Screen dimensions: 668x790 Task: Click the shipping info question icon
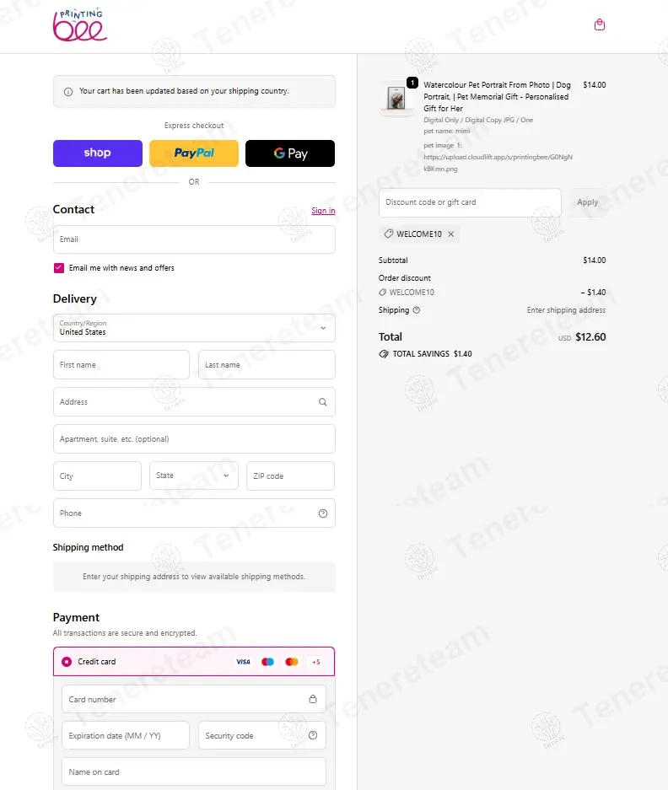click(417, 310)
